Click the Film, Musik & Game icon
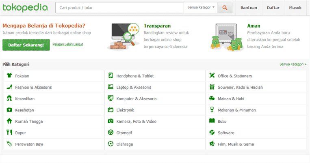This screenshot has height=163, width=310. pos(212,144)
